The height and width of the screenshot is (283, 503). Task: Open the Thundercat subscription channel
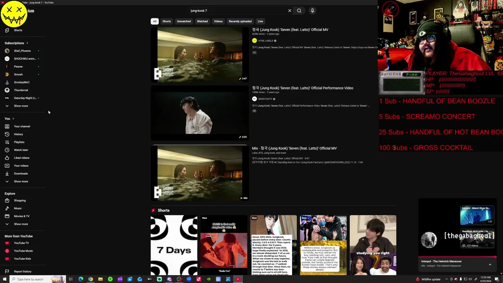[21, 90]
